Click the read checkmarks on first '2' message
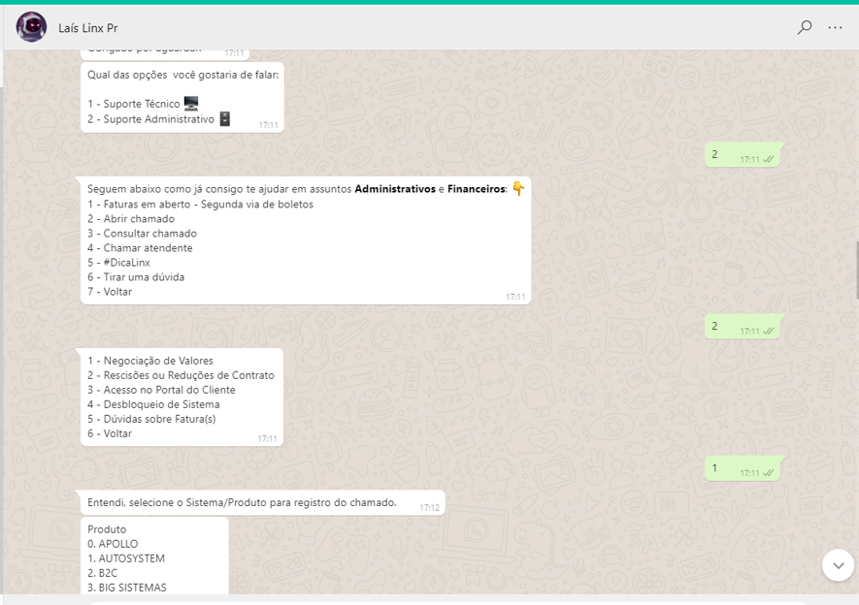 [x=768, y=160]
